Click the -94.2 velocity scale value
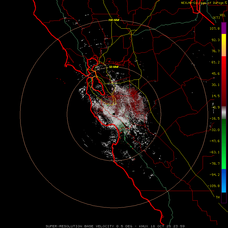The width and height of the screenshot is (228, 228). [x=215, y=175]
